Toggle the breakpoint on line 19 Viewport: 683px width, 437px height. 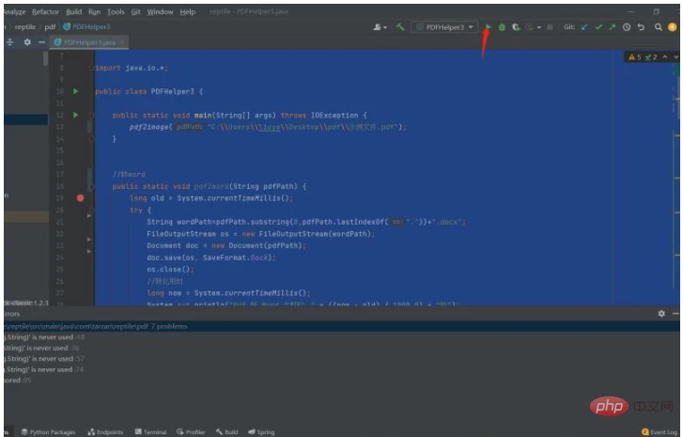[x=80, y=197]
